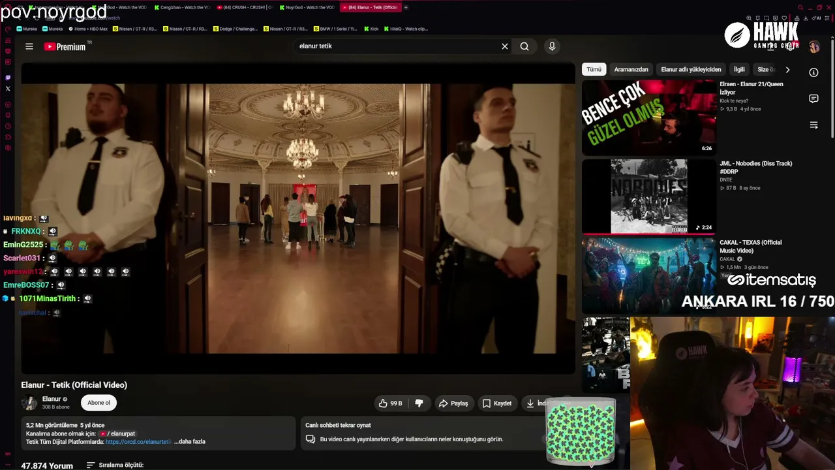The image size is (835, 470).
Task: Expand description with '...daha fazla'
Action: pos(190,442)
